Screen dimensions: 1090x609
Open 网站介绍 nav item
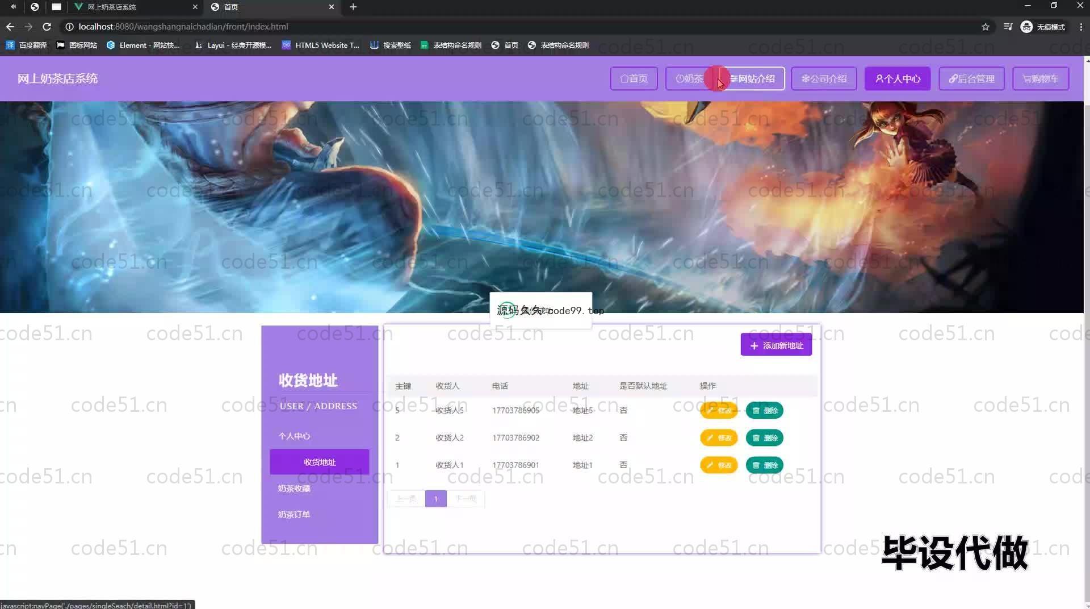point(752,78)
